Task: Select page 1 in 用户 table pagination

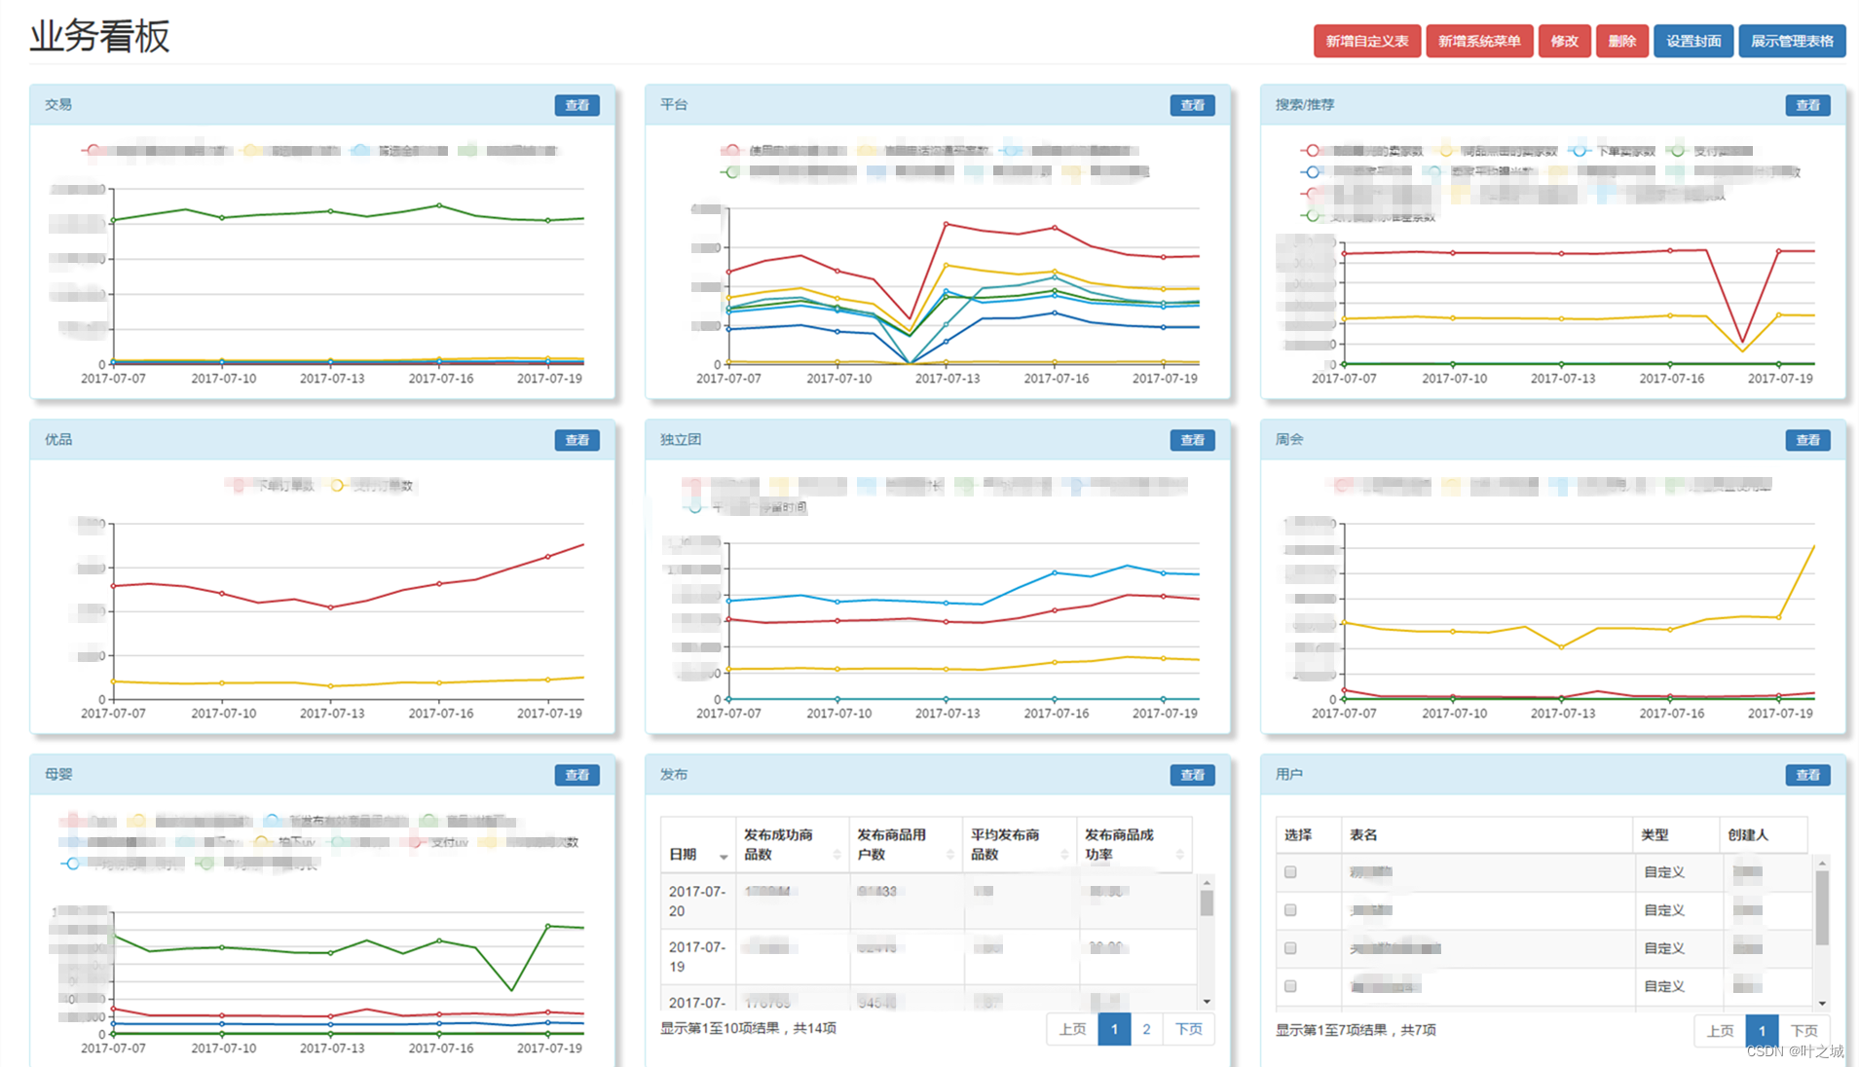Action: pos(1763,1030)
